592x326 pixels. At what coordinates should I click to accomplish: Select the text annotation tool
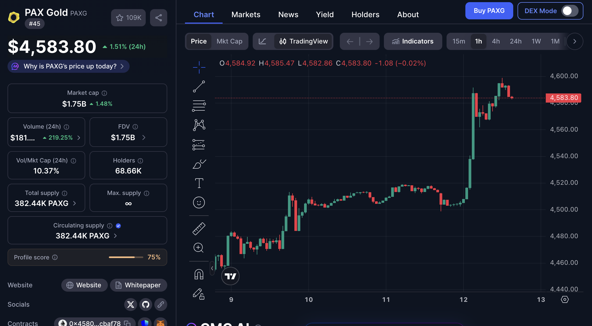click(199, 183)
